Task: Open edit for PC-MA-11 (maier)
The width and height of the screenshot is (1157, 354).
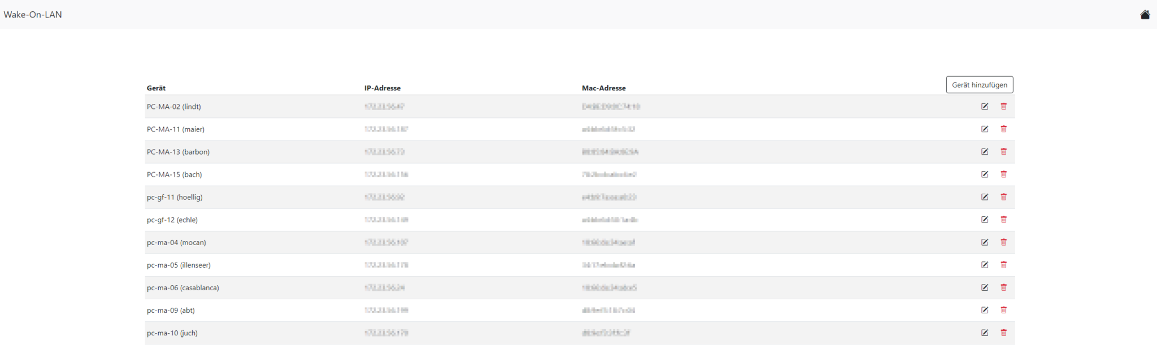Action: pos(985,129)
